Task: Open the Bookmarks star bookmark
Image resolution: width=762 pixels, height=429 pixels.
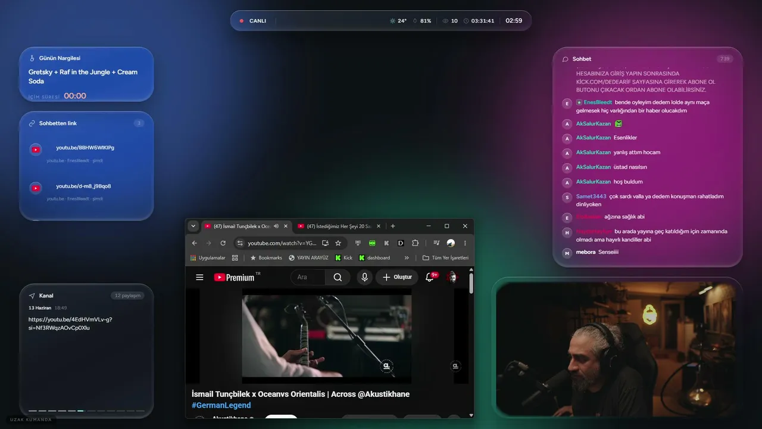Action: pos(266,258)
